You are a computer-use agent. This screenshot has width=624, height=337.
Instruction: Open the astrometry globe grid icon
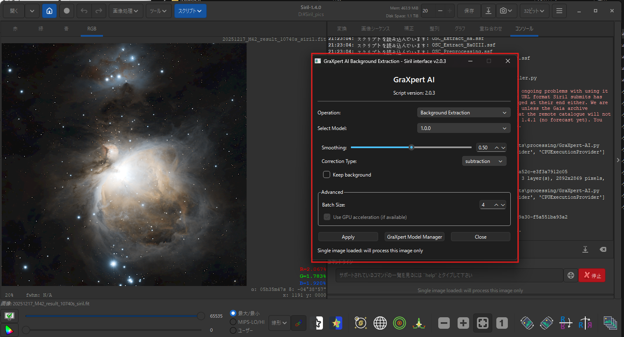380,323
